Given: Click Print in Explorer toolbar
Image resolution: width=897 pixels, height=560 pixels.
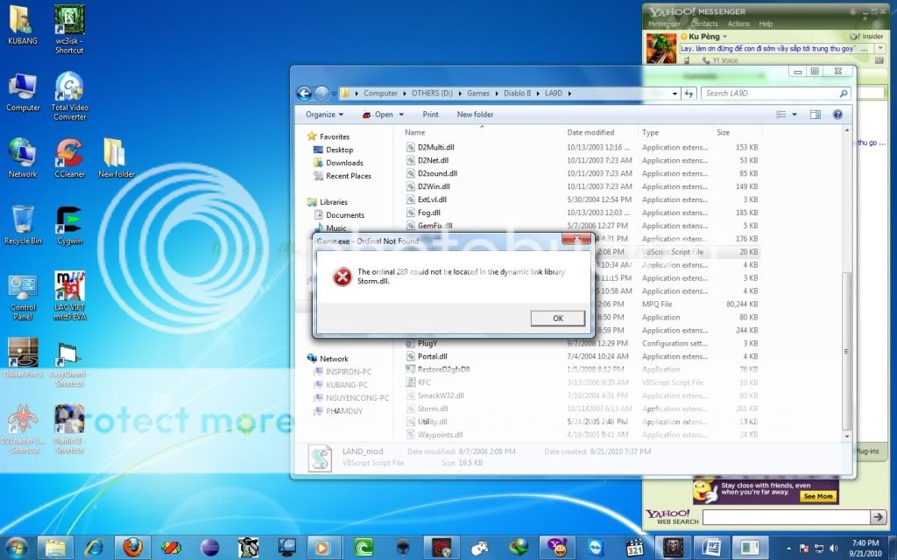Looking at the screenshot, I should (x=430, y=115).
